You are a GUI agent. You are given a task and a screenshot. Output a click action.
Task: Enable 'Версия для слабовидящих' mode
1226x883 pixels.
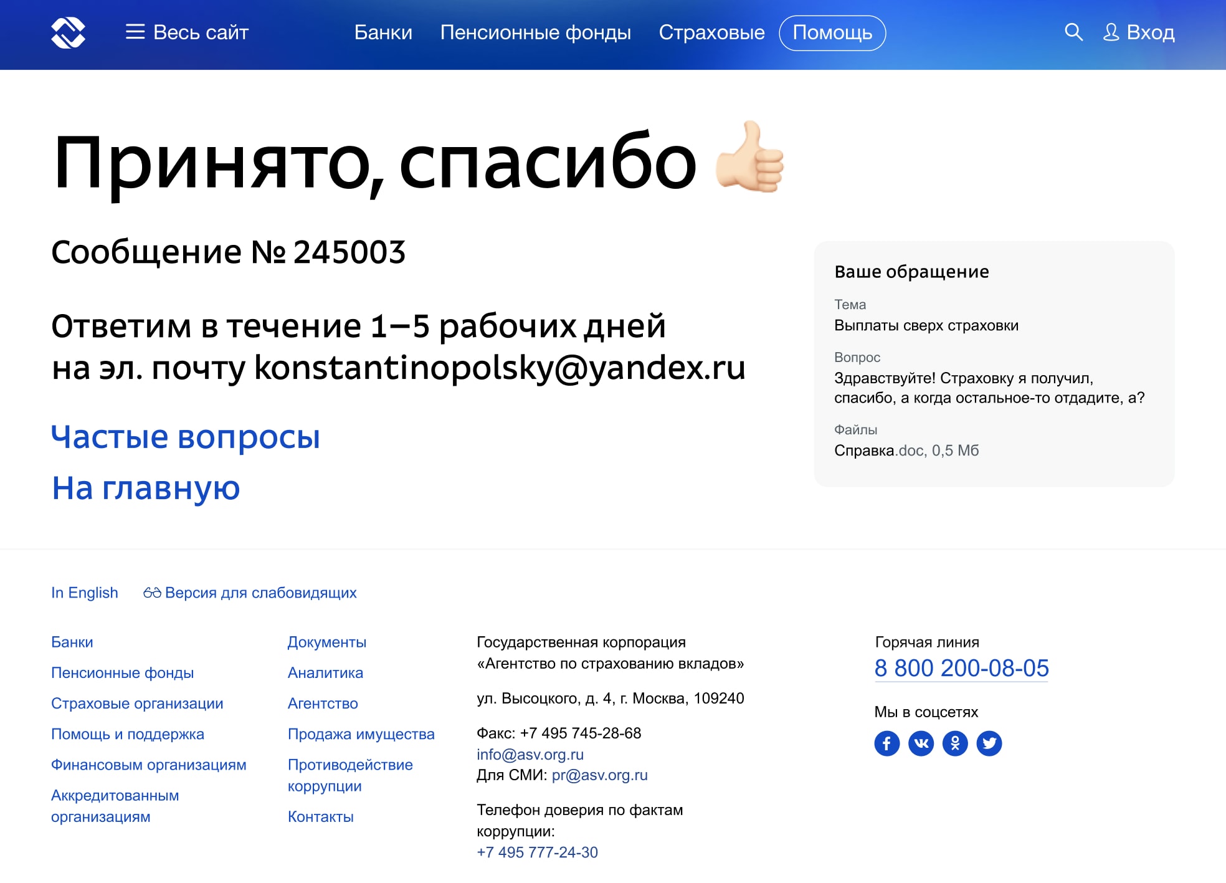pos(250,593)
